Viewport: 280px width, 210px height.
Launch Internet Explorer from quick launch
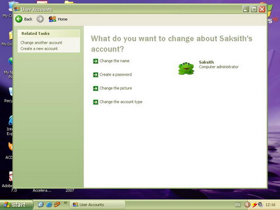[x=49, y=205]
